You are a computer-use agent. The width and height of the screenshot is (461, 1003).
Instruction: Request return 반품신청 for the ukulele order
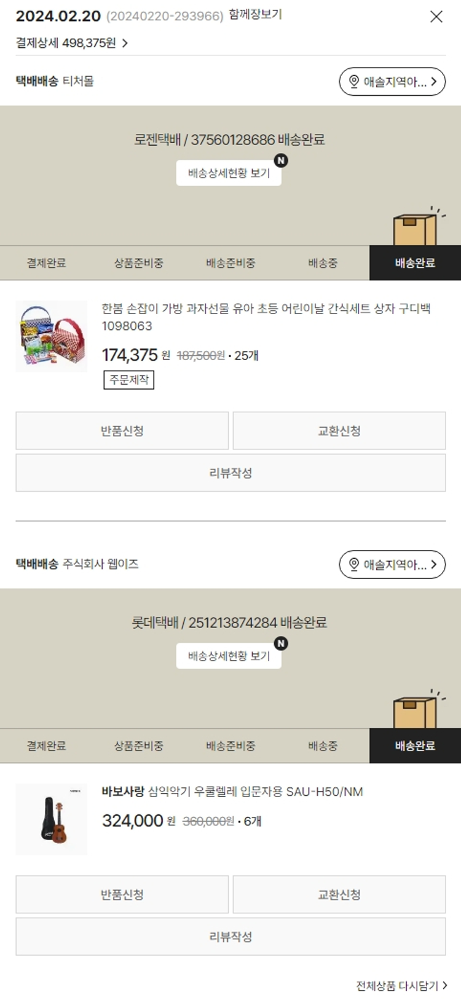point(122,895)
